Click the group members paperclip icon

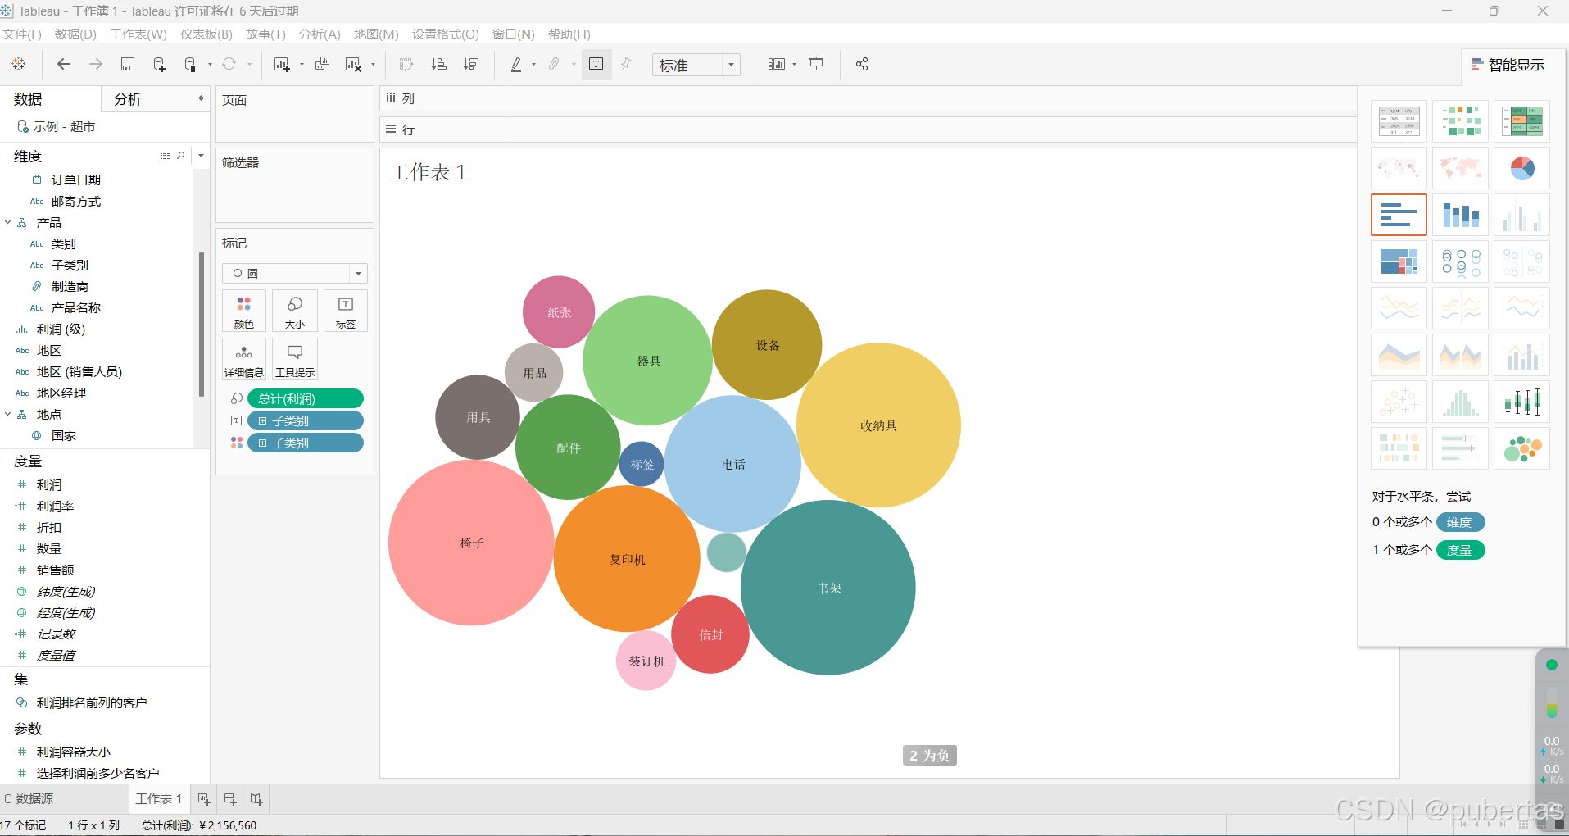555,64
